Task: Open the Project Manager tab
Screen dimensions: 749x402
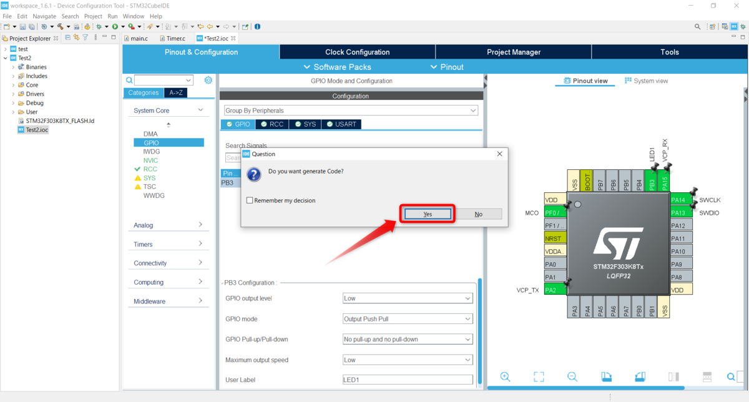Action: [513, 52]
